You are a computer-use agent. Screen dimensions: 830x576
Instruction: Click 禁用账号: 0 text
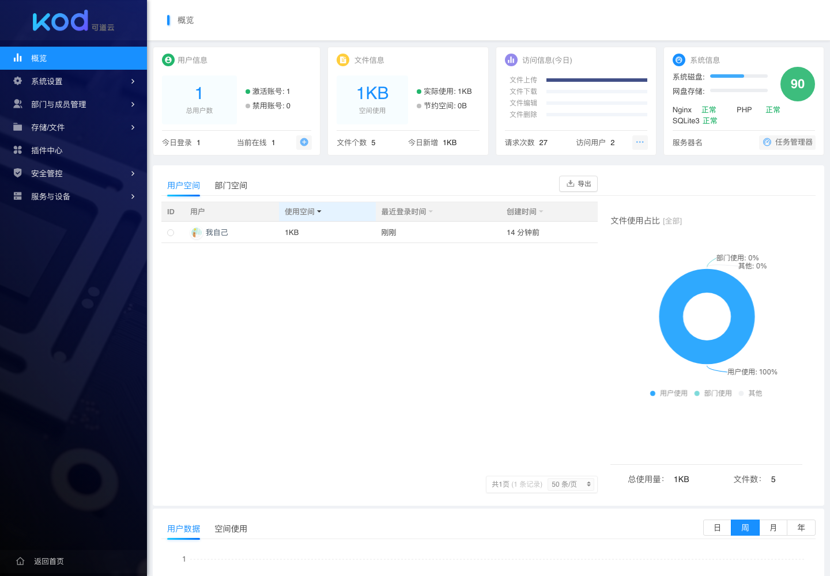[x=271, y=106]
